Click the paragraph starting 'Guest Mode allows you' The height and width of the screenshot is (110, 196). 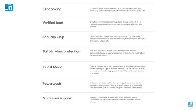tap(118, 70)
